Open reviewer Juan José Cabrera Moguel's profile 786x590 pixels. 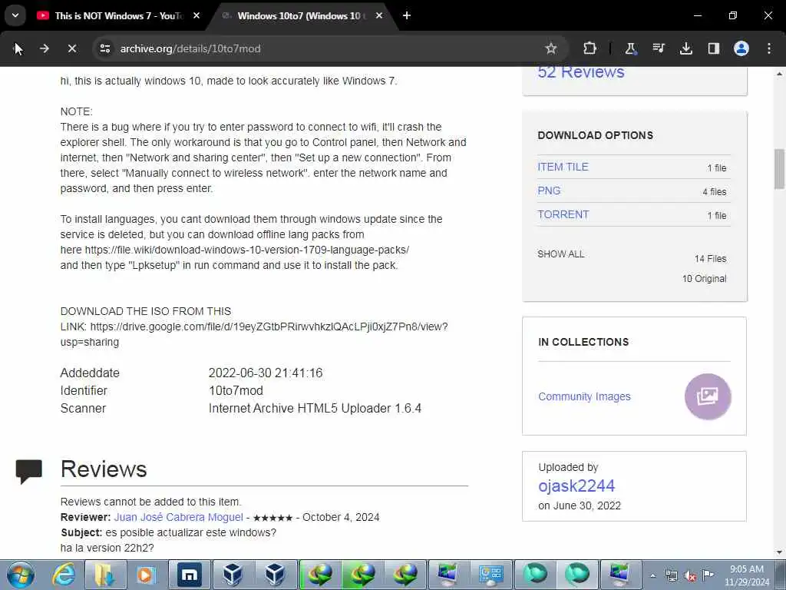pos(178,517)
